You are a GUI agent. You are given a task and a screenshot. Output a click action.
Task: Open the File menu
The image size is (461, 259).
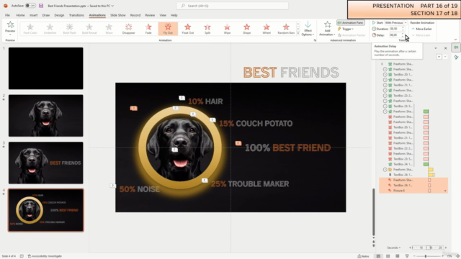click(7, 15)
